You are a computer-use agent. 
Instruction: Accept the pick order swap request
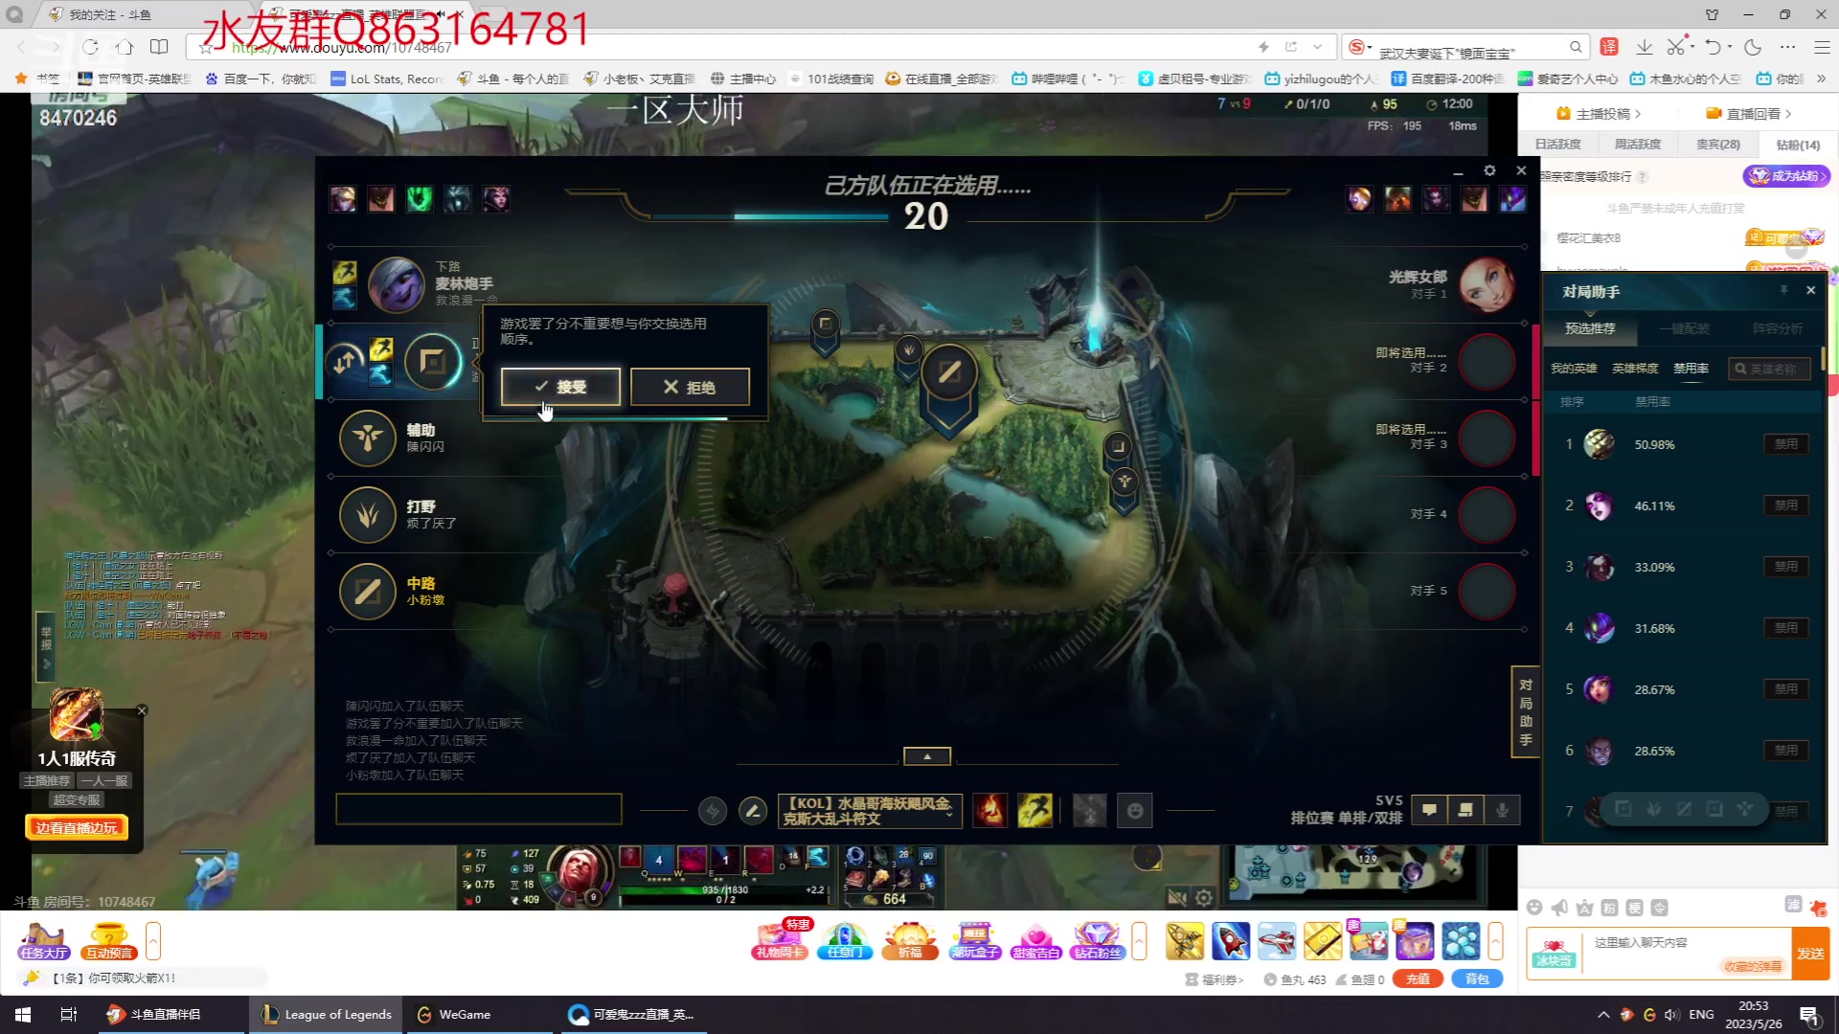point(560,387)
